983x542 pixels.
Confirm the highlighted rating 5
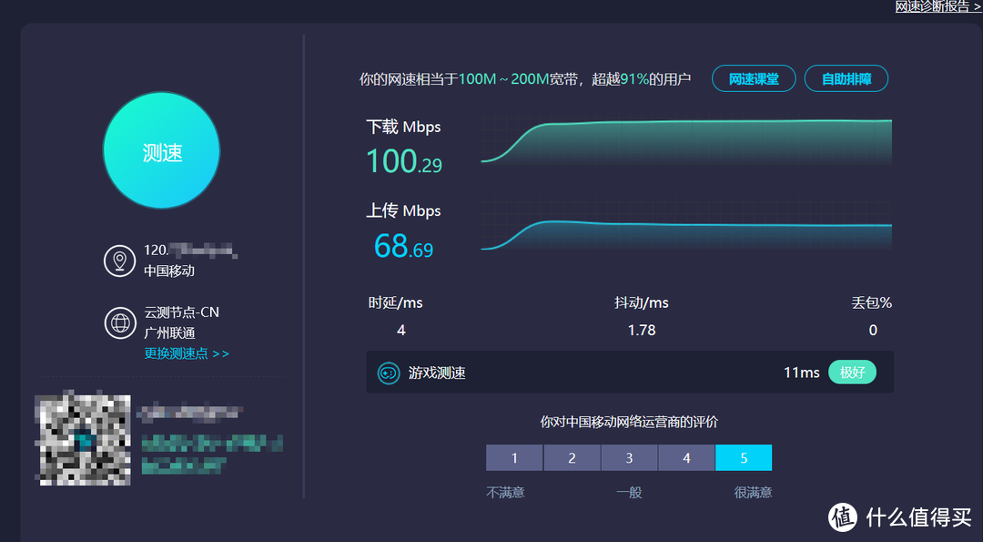(x=744, y=457)
